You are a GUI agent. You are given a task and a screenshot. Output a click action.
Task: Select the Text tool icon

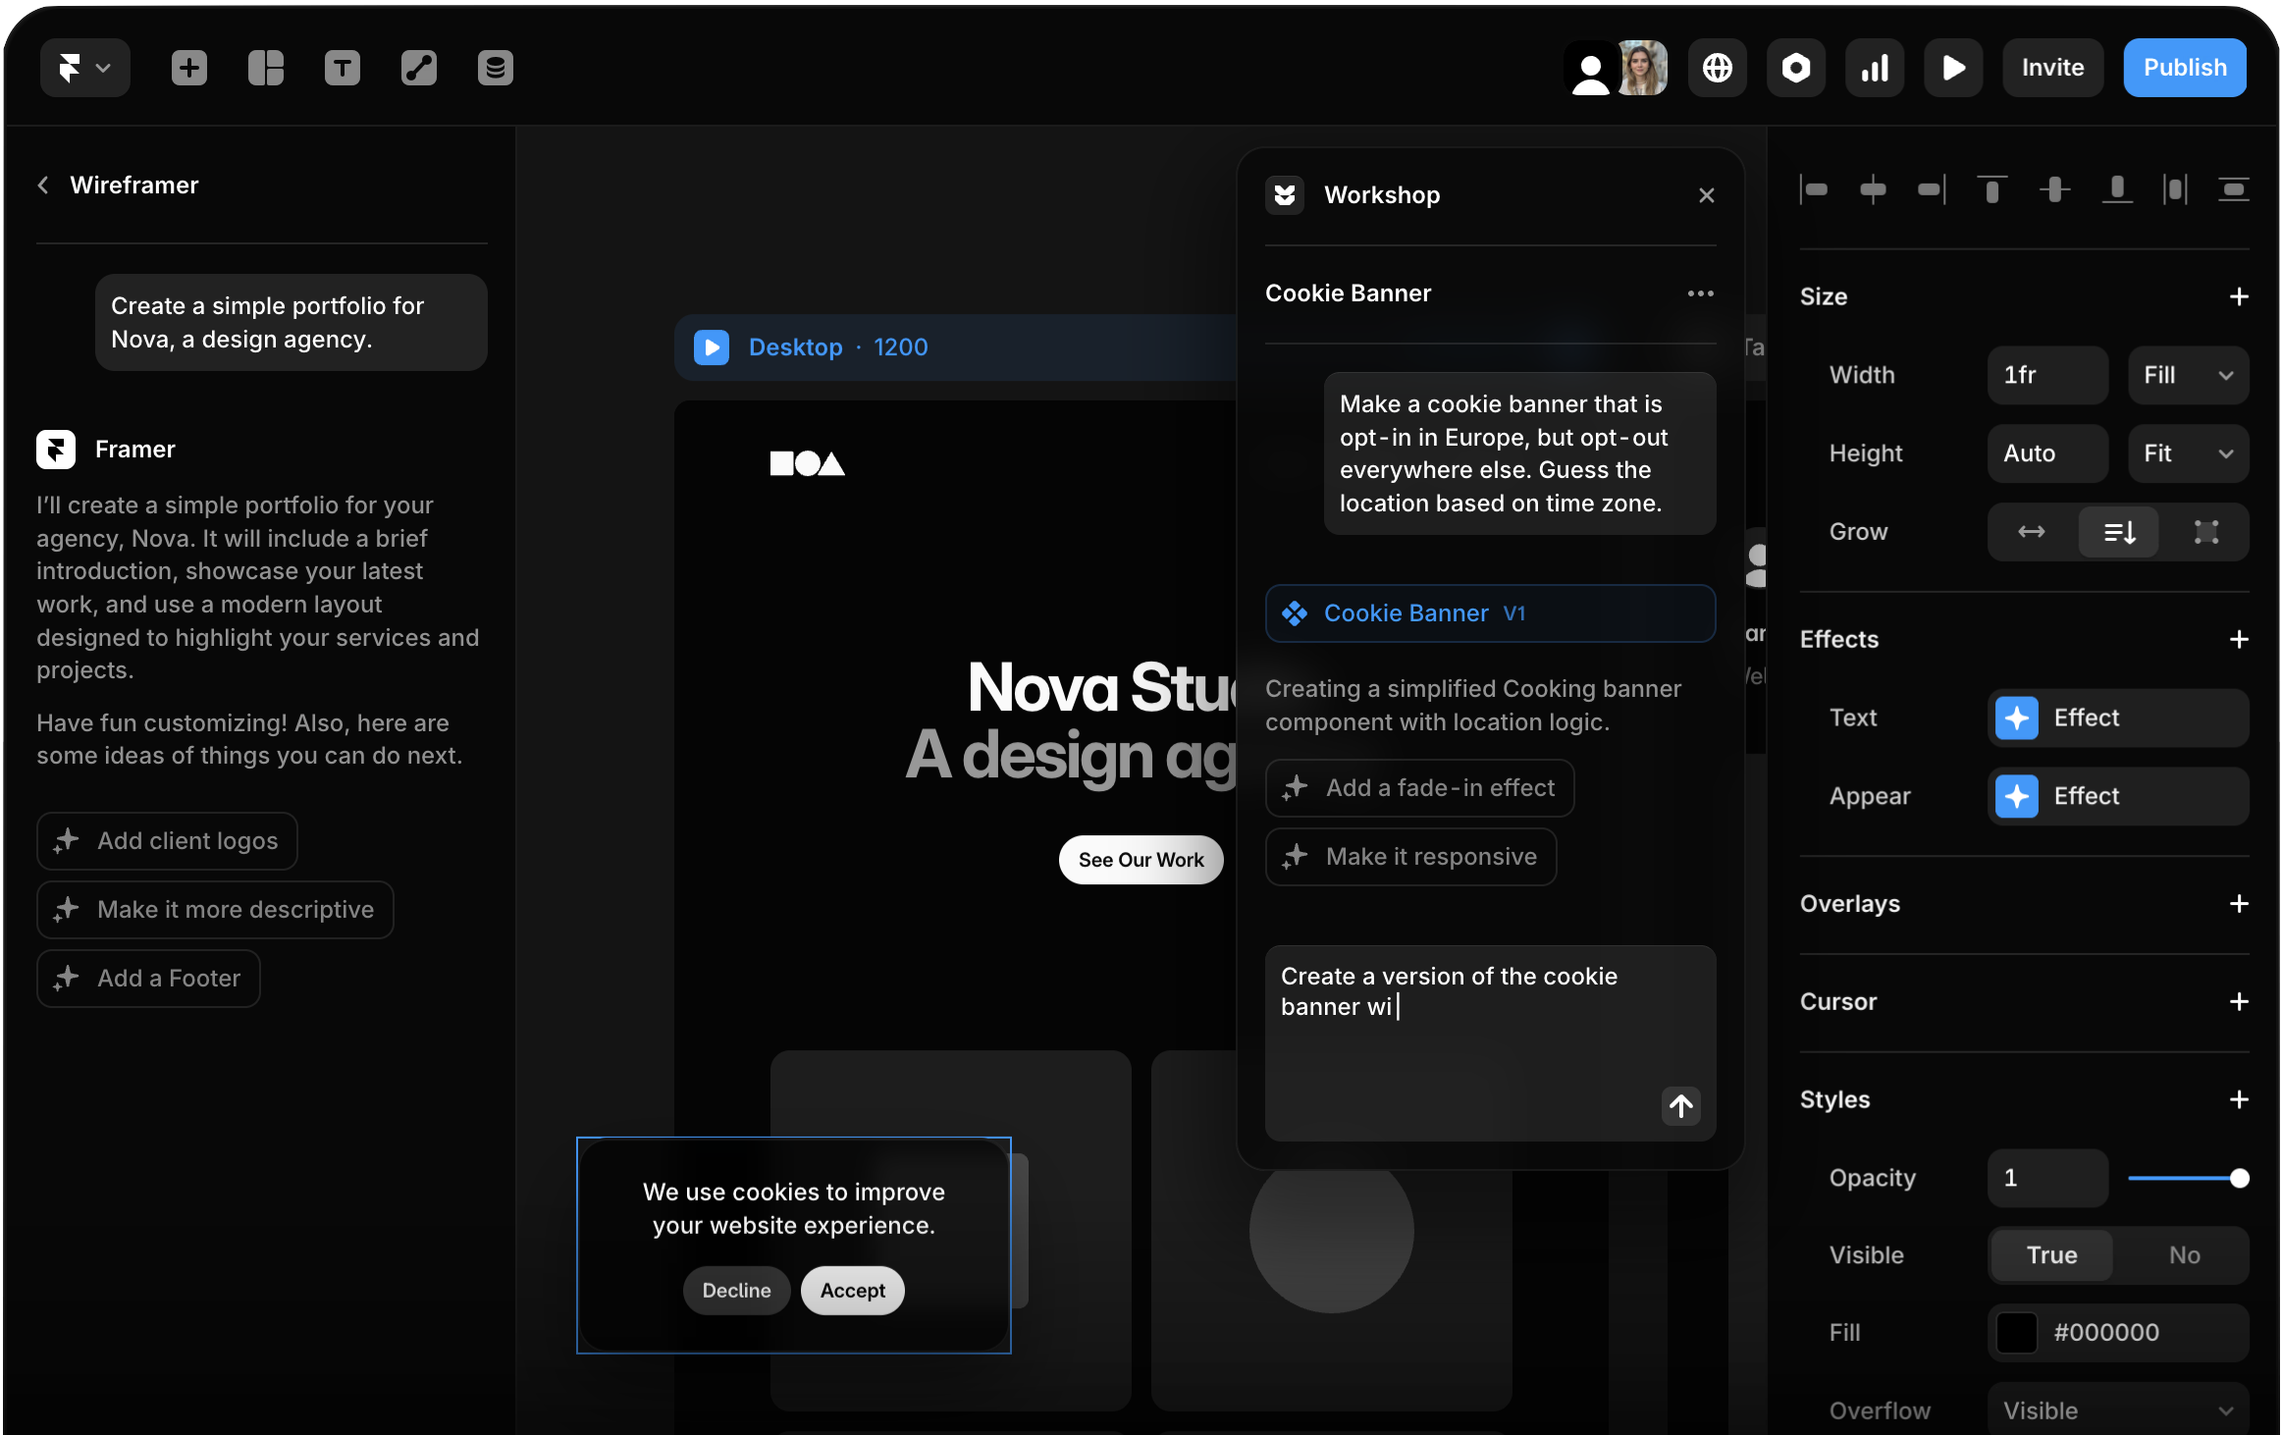(342, 68)
